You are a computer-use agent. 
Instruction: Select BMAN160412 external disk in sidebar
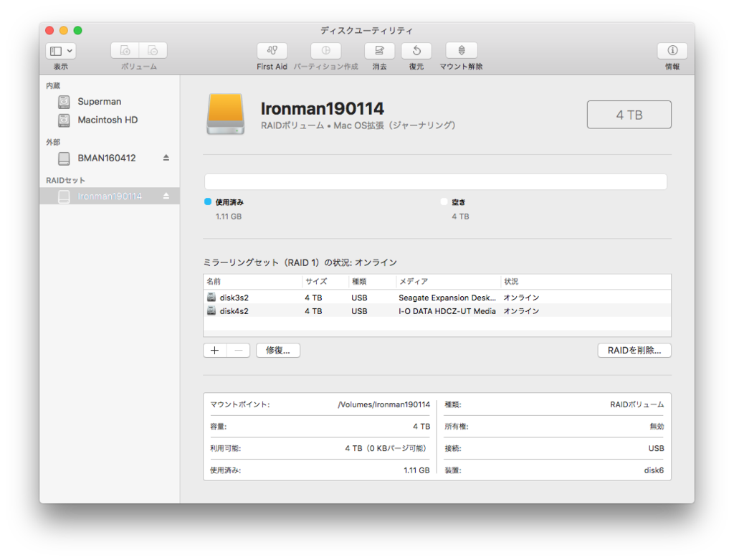click(x=110, y=158)
